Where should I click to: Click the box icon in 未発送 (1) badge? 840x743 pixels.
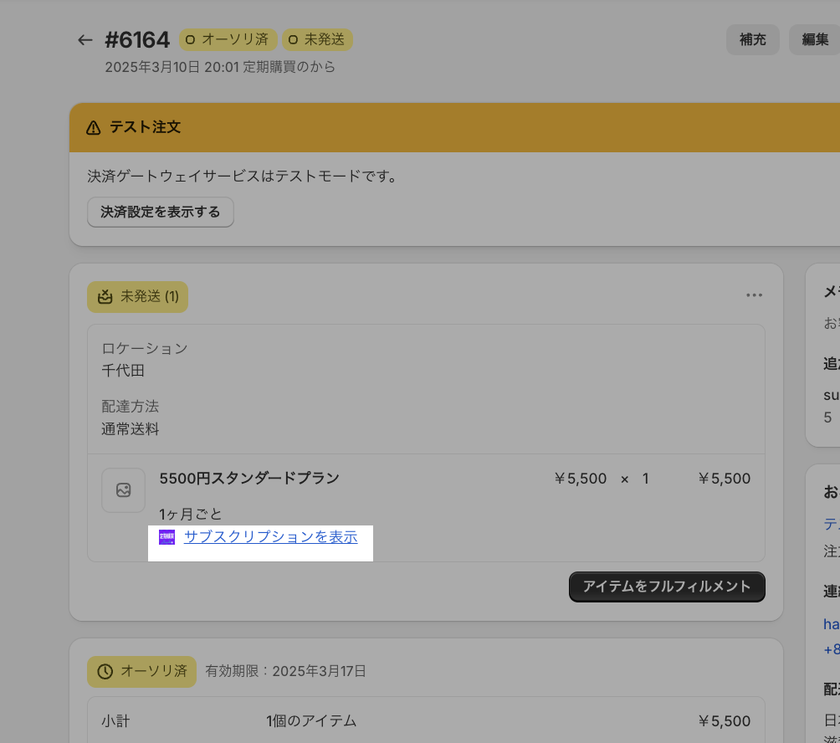105,296
